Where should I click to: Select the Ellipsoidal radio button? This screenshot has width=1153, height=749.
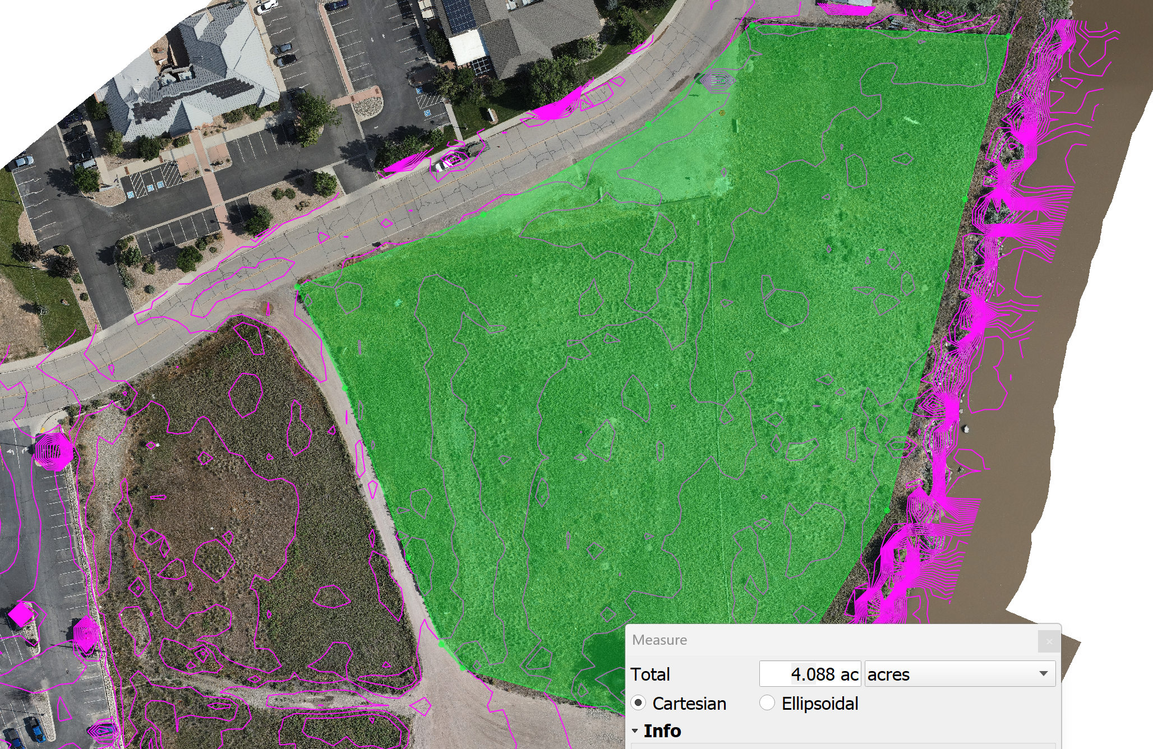coord(767,703)
